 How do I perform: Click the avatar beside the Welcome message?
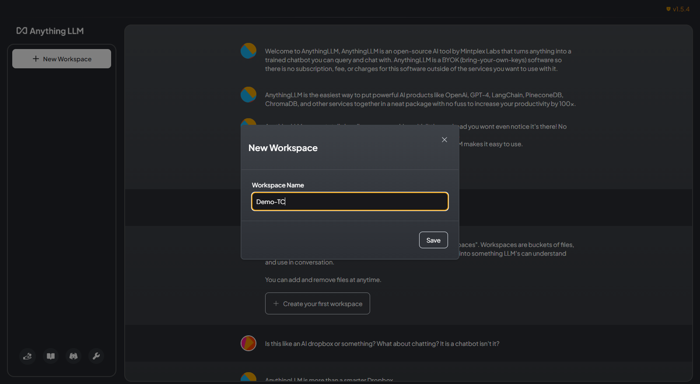248,51
